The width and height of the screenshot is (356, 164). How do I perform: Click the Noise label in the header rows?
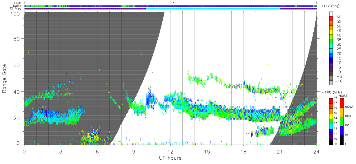click(x=17, y=6)
